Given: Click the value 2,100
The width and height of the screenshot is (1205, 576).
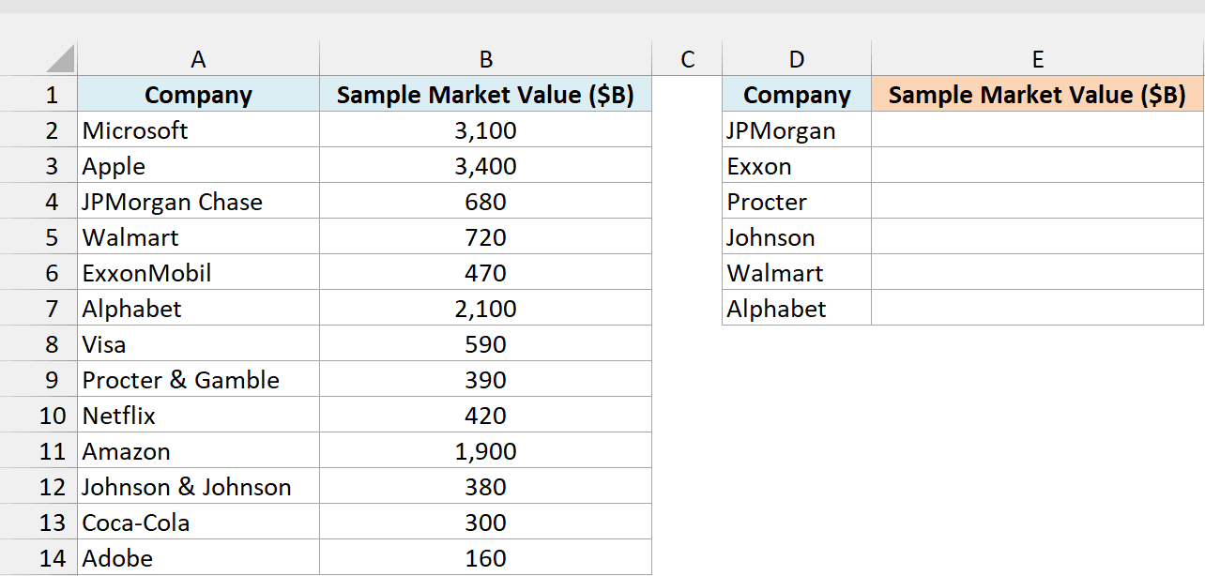Looking at the screenshot, I should 485,309.
